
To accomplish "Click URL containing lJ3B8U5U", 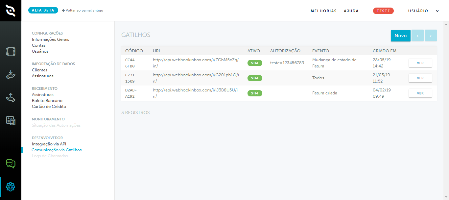I will coord(195,93).
